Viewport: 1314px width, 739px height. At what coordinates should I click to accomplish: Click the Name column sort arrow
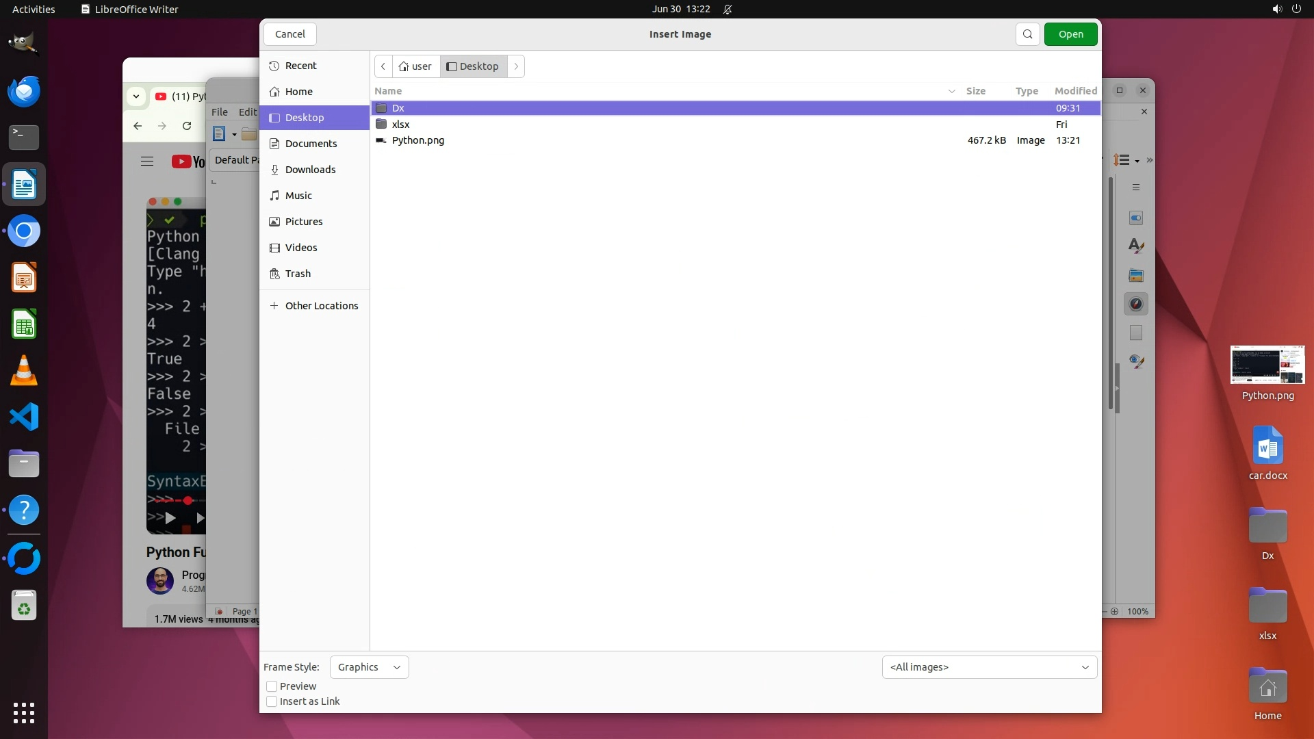pyautogui.click(x=951, y=91)
